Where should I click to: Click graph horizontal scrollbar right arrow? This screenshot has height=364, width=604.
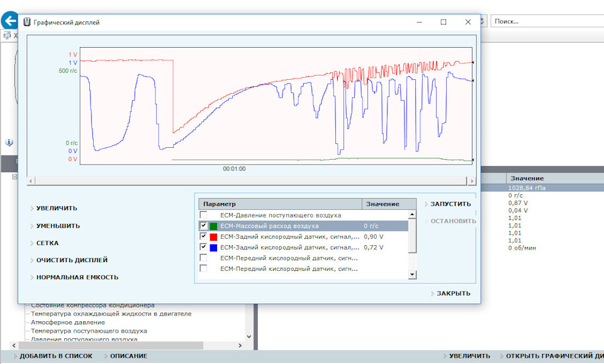coord(472,181)
